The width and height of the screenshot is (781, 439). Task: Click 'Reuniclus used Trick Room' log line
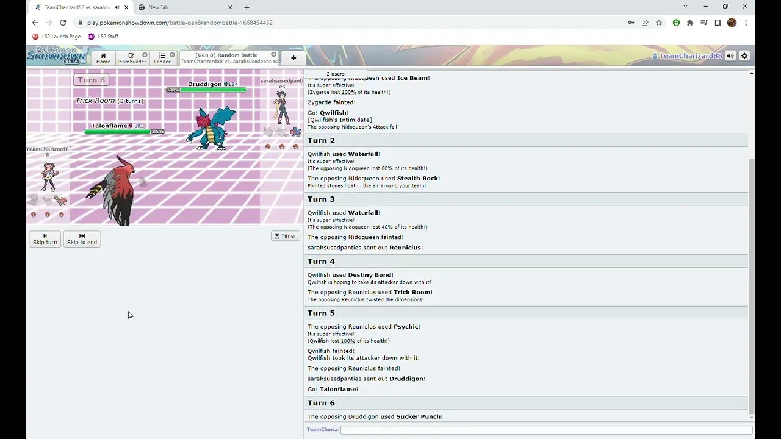(x=370, y=293)
